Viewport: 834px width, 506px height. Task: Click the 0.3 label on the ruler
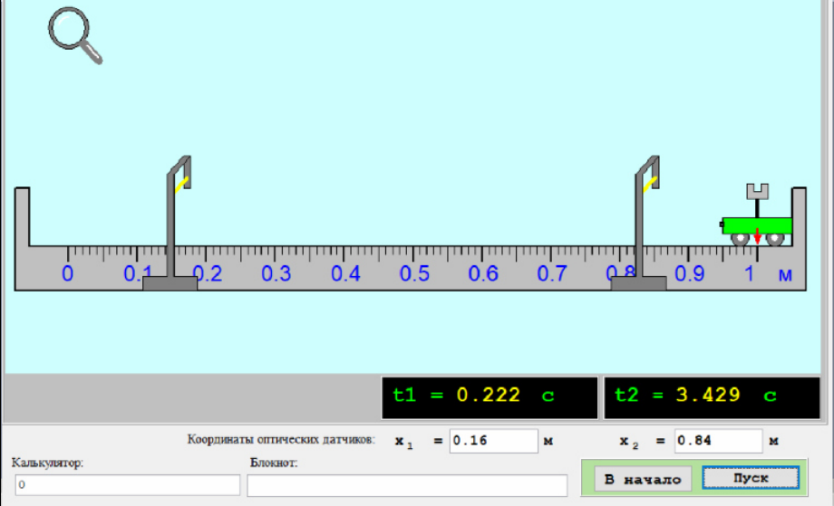pos(276,274)
